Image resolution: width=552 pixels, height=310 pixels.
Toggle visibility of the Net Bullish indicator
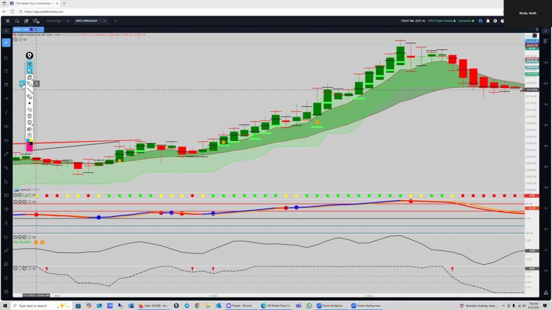tap(34, 237)
